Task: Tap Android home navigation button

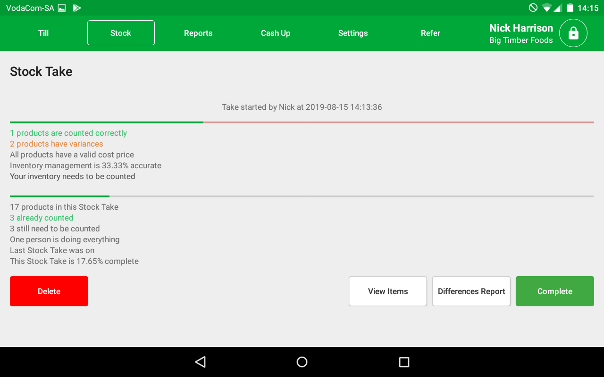Action: [x=302, y=362]
